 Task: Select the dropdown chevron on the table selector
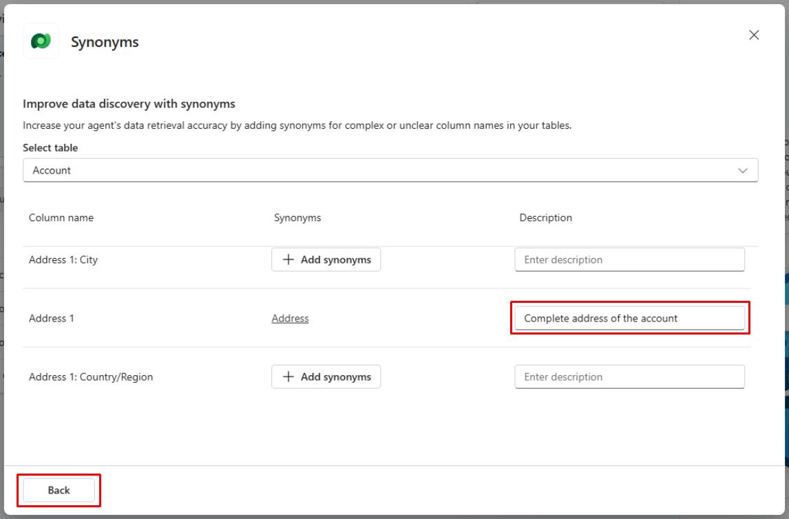pos(741,170)
